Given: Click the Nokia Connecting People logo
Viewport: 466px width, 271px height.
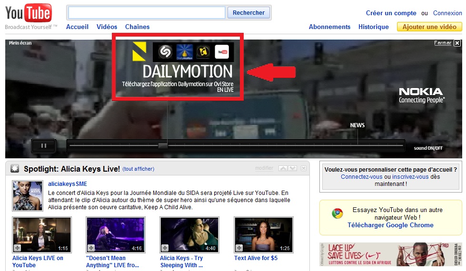Looking at the screenshot, I should tap(421, 96).
